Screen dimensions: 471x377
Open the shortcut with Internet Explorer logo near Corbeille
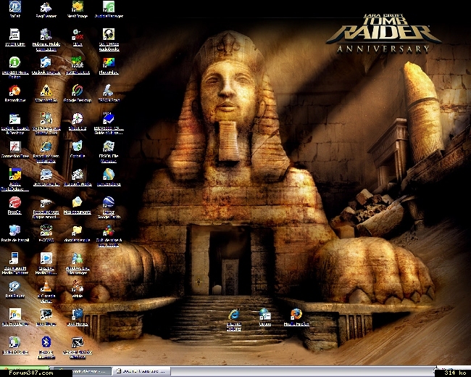46,152
